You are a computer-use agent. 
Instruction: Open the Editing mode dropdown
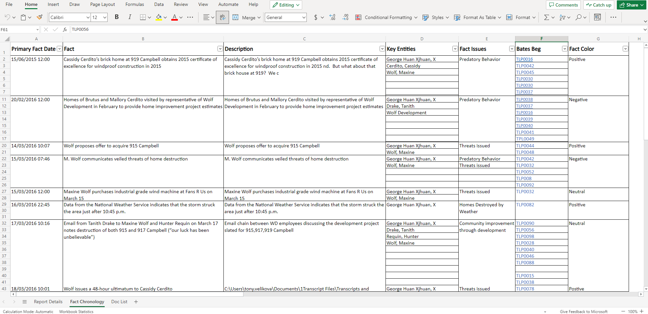[x=286, y=5]
